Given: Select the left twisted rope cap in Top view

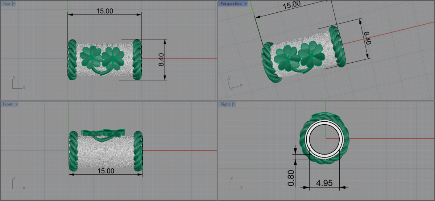Looking at the screenshot, I should coord(72,59).
